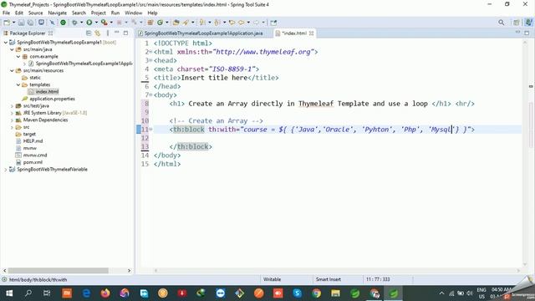Screen dimensions: 535x301
Task: Collapse the templates folder
Action: coord(18,84)
